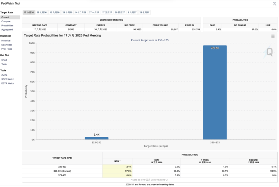
Task: Click the 96.3825 mid price value
Action: point(137,29)
